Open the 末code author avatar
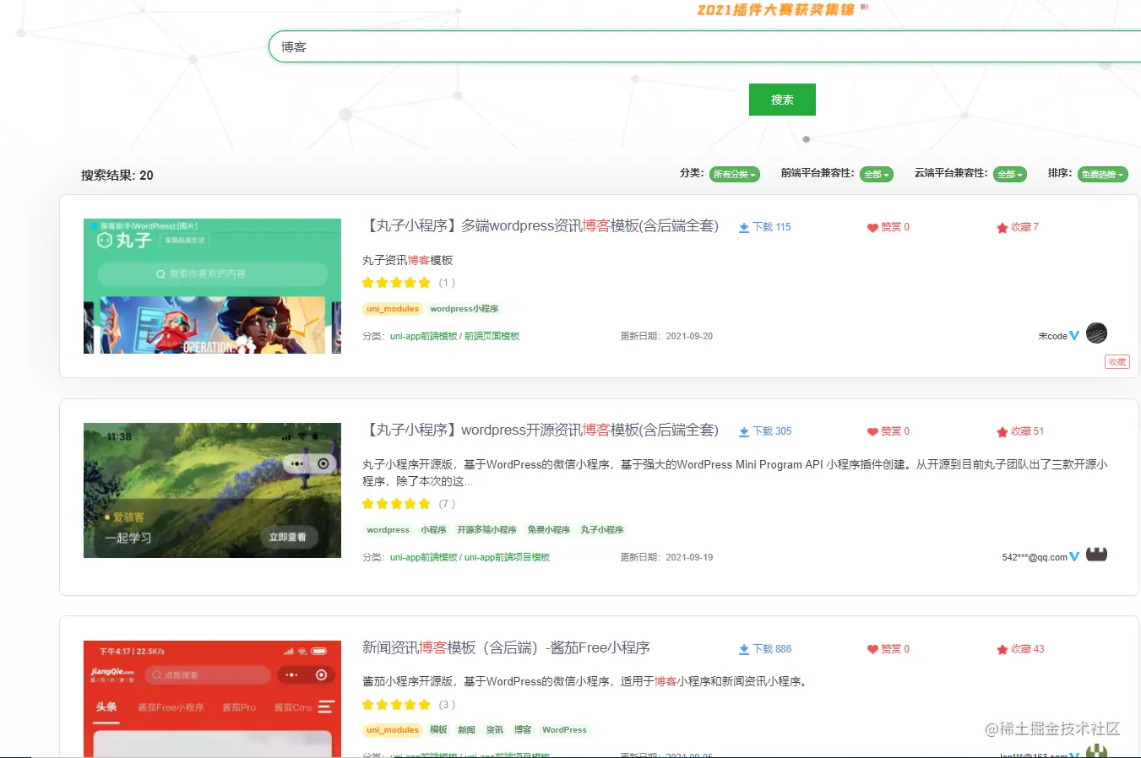 pos(1096,333)
